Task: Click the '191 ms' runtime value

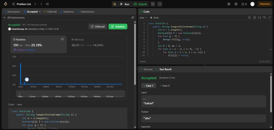Action: click(18, 45)
